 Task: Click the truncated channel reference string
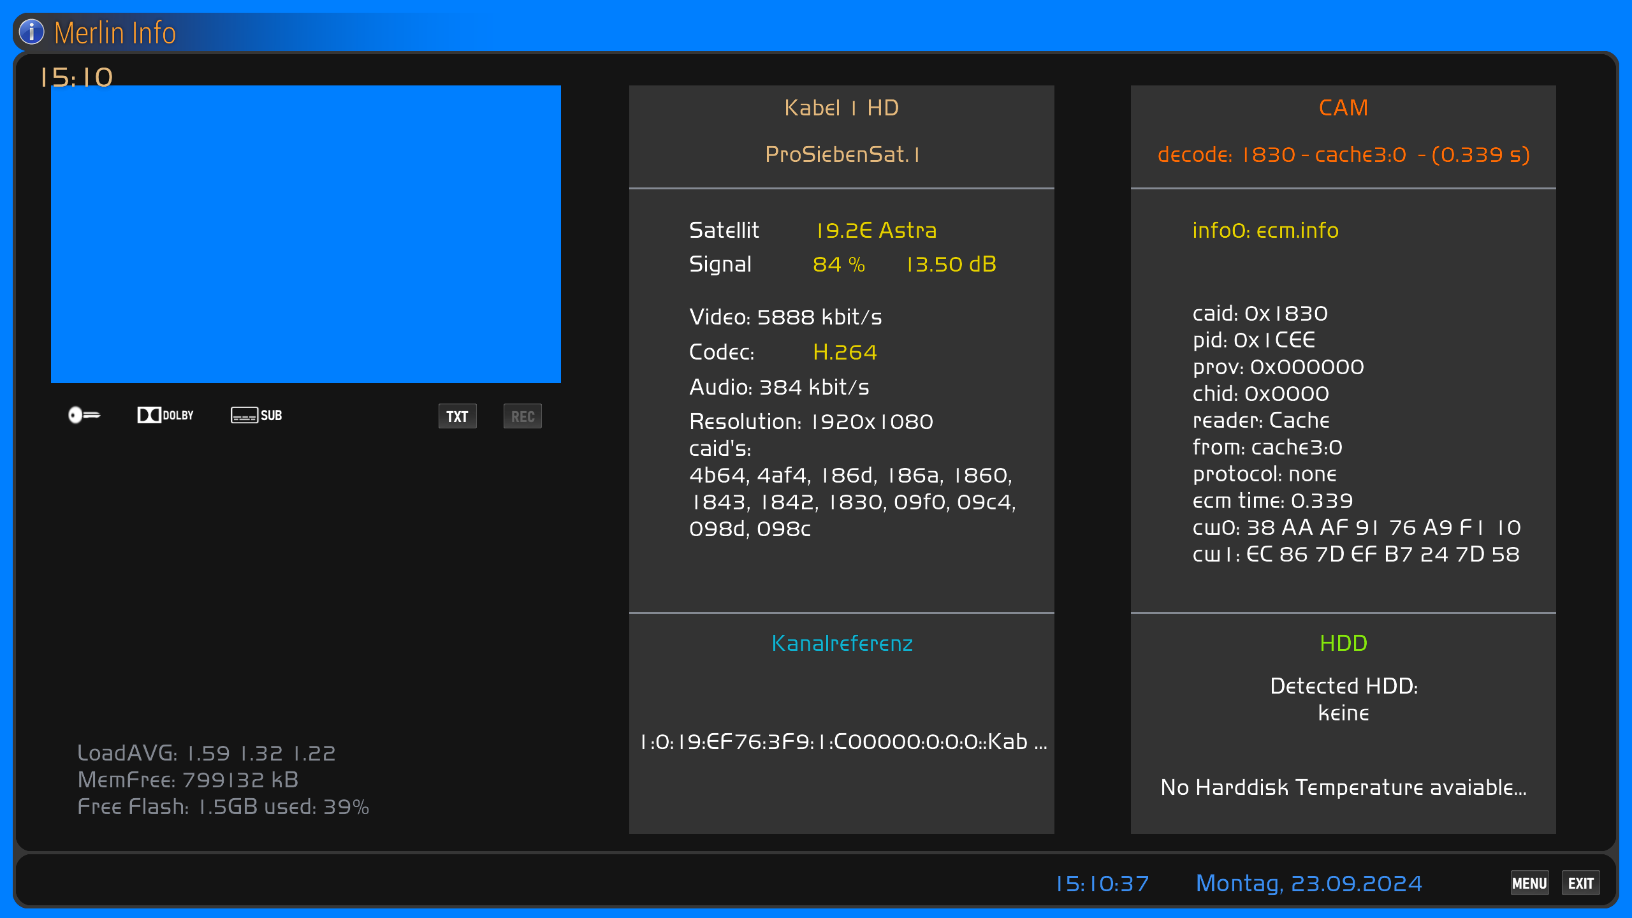tap(843, 741)
